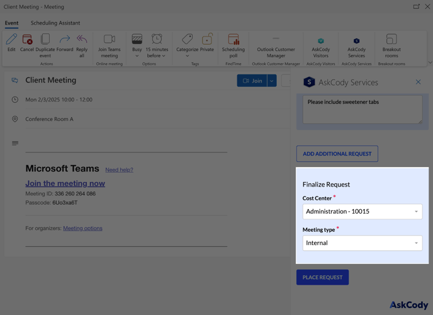The width and height of the screenshot is (433, 315).
Task: Click the location pin icon
Action: (x=15, y=119)
